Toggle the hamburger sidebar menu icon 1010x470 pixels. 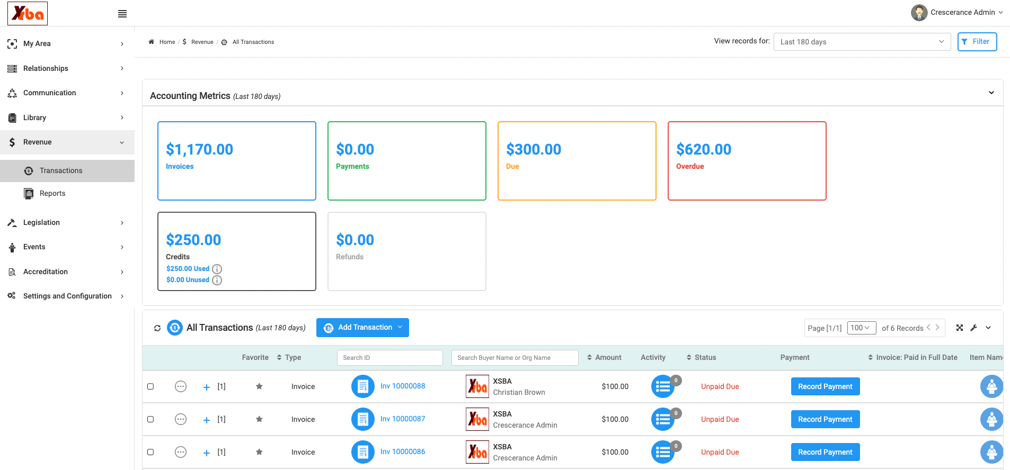point(122,14)
